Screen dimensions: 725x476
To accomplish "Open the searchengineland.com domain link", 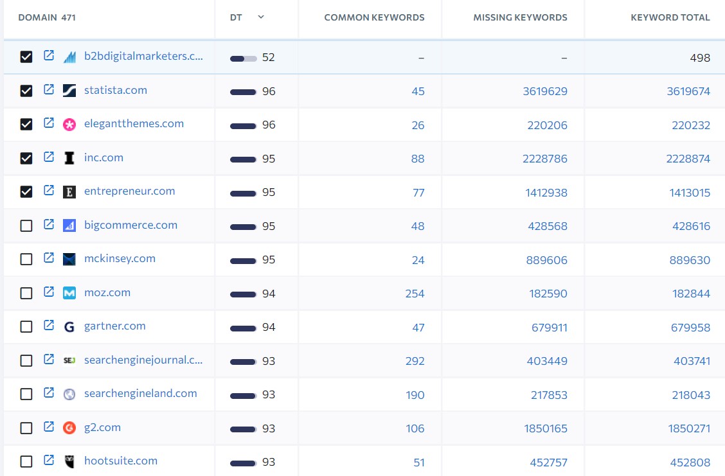I will coord(141,394).
